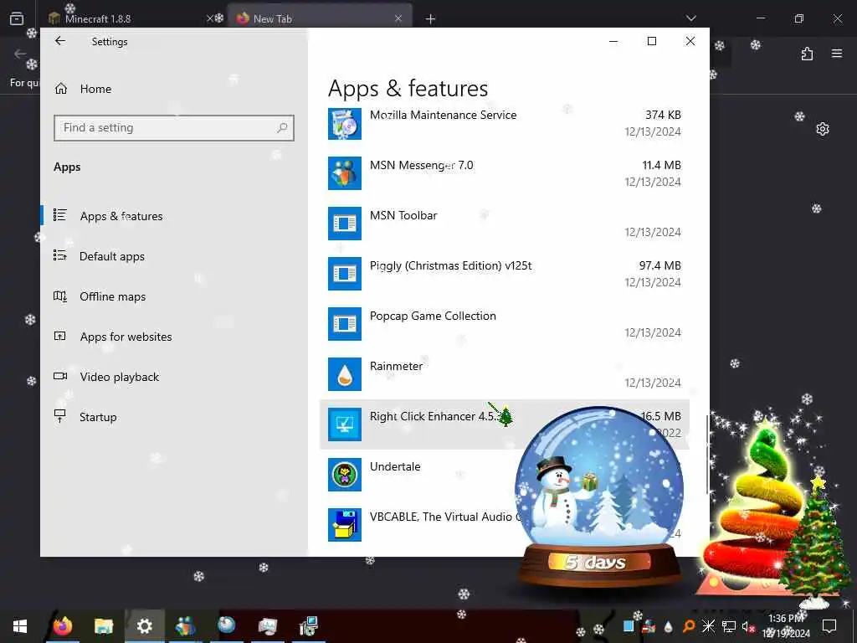Click the search magnifier in Find a setting
Viewport: 857px width, 643px height.
tap(282, 127)
